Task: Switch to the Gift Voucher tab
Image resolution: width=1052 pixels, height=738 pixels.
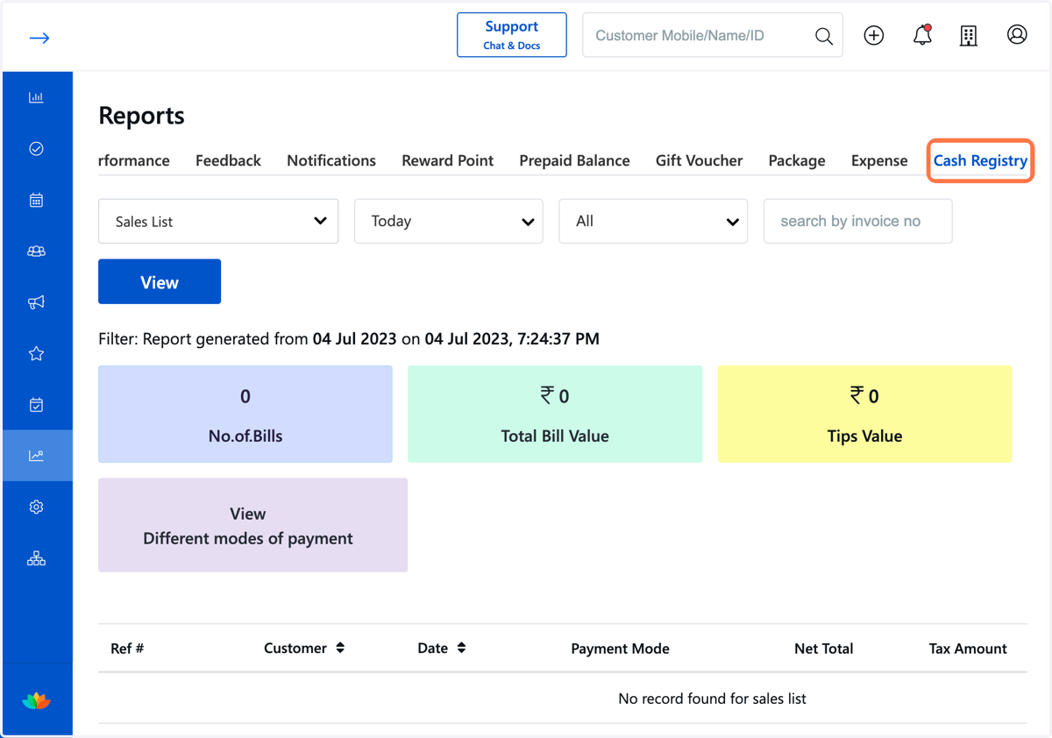Action: 699,160
